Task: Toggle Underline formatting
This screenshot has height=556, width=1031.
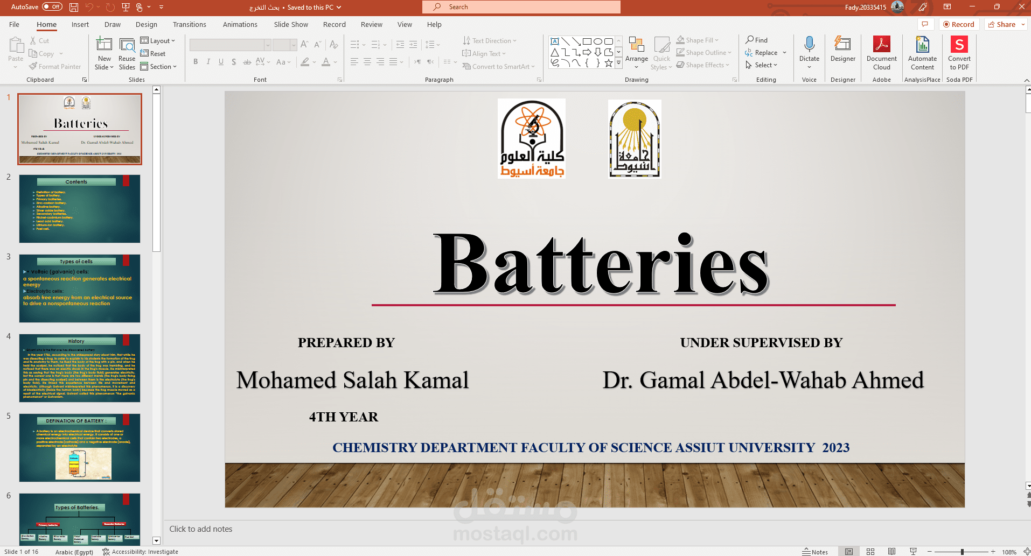Action: 221,62
